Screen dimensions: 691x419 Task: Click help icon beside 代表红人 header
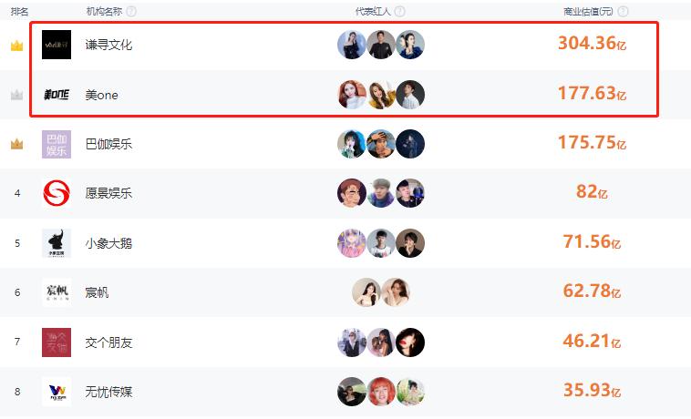[x=399, y=12]
